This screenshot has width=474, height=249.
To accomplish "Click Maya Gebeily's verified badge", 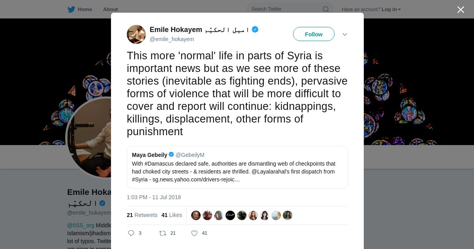I will [x=171, y=155].
